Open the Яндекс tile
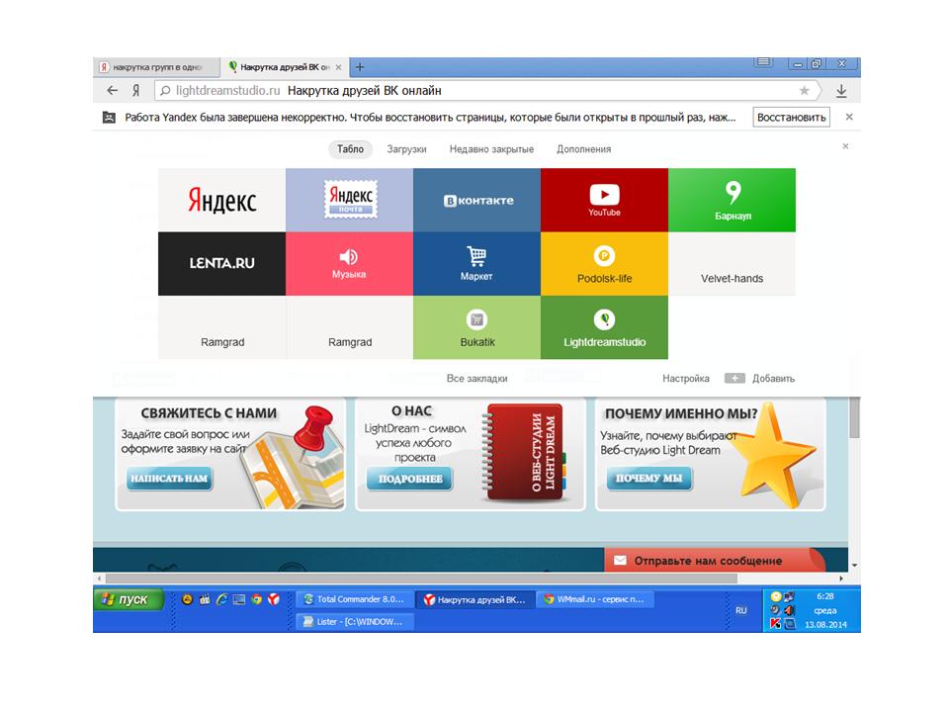949x712 pixels. pos(221,200)
